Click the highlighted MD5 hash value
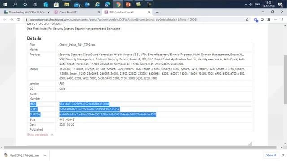 pos(84,104)
